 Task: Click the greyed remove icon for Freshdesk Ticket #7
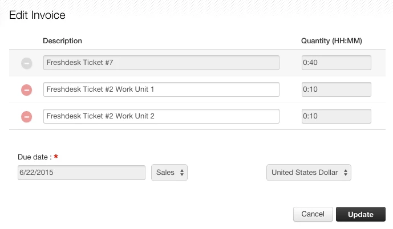[x=26, y=63]
